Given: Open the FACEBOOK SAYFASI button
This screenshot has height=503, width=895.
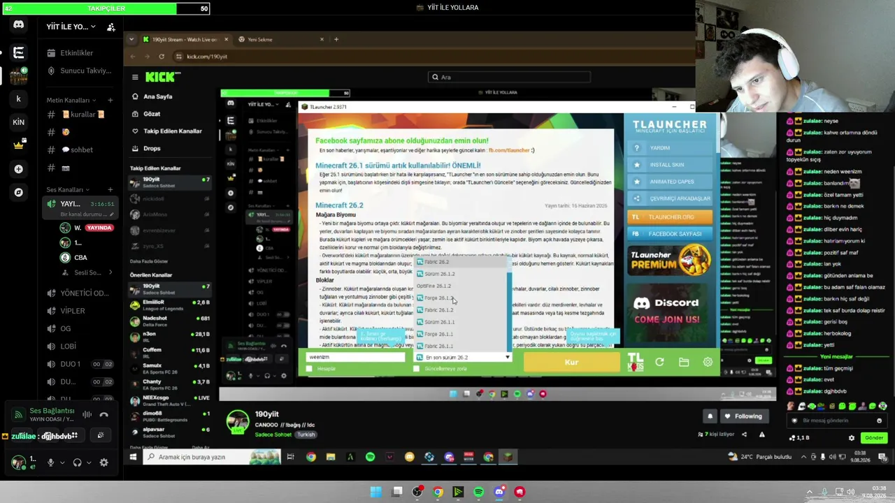Looking at the screenshot, I should (669, 234).
